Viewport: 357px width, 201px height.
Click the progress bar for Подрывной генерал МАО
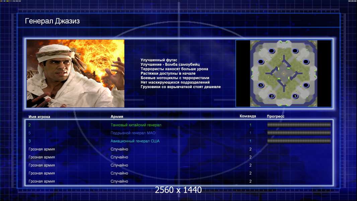coord(299,133)
